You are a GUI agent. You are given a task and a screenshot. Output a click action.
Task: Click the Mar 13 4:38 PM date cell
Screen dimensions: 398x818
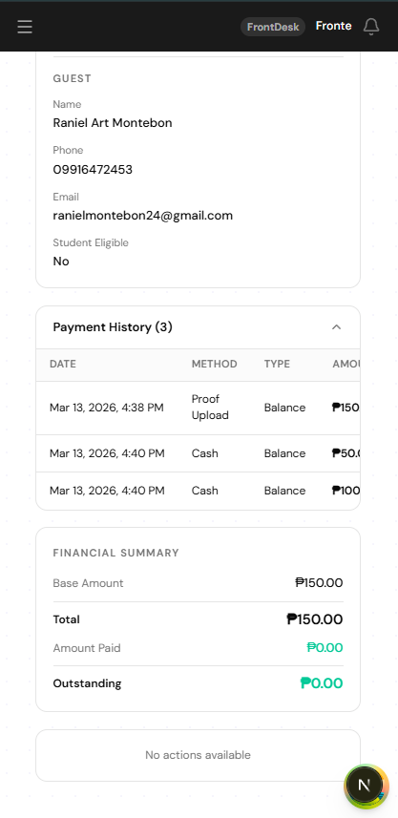(x=106, y=408)
